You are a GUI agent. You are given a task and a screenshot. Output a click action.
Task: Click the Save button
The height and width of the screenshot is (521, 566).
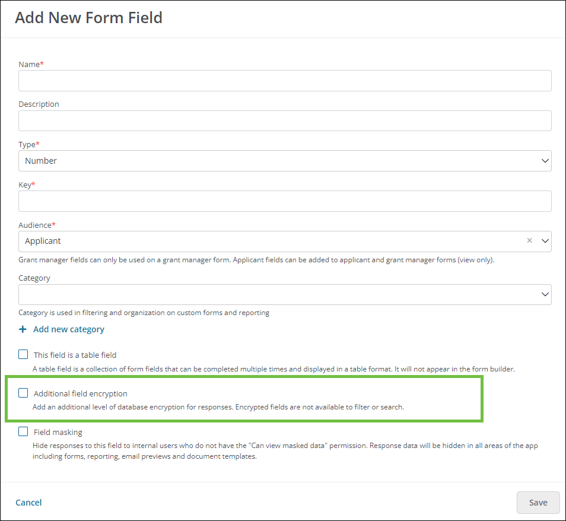click(538, 502)
